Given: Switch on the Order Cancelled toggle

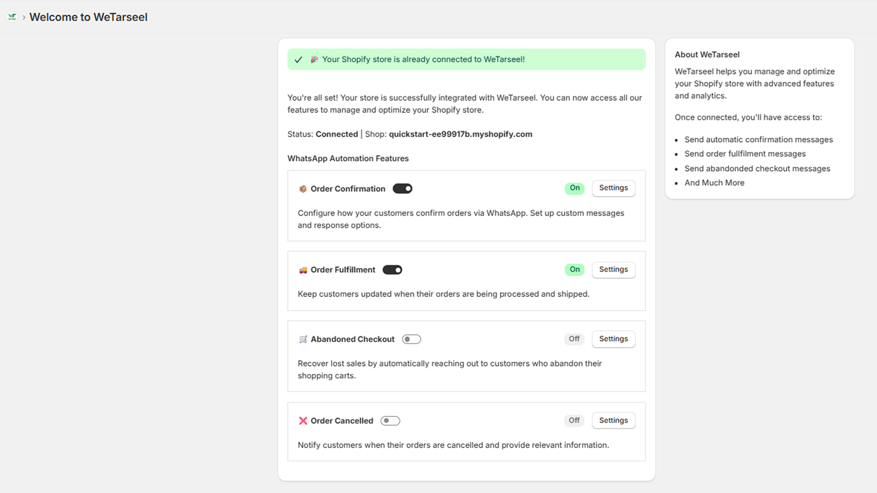Looking at the screenshot, I should click(x=390, y=421).
